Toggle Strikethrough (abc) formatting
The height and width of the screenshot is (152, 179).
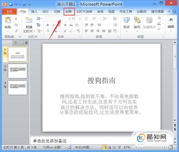point(71,25)
